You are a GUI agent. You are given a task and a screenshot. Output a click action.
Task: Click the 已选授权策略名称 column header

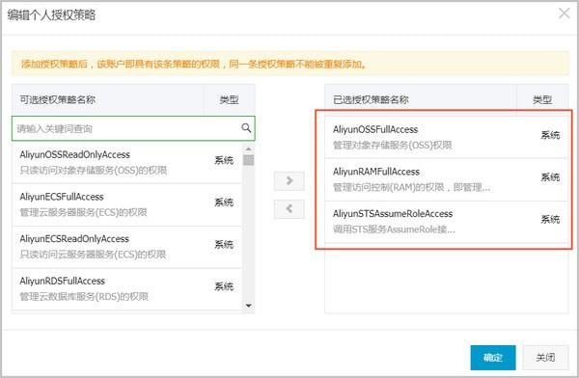click(421, 99)
